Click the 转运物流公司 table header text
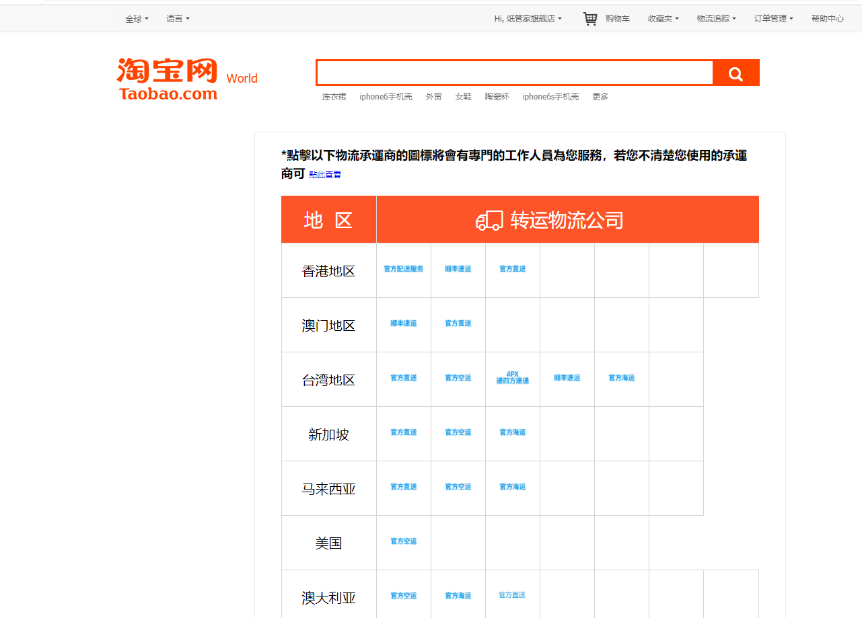 (x=567, y=220)
